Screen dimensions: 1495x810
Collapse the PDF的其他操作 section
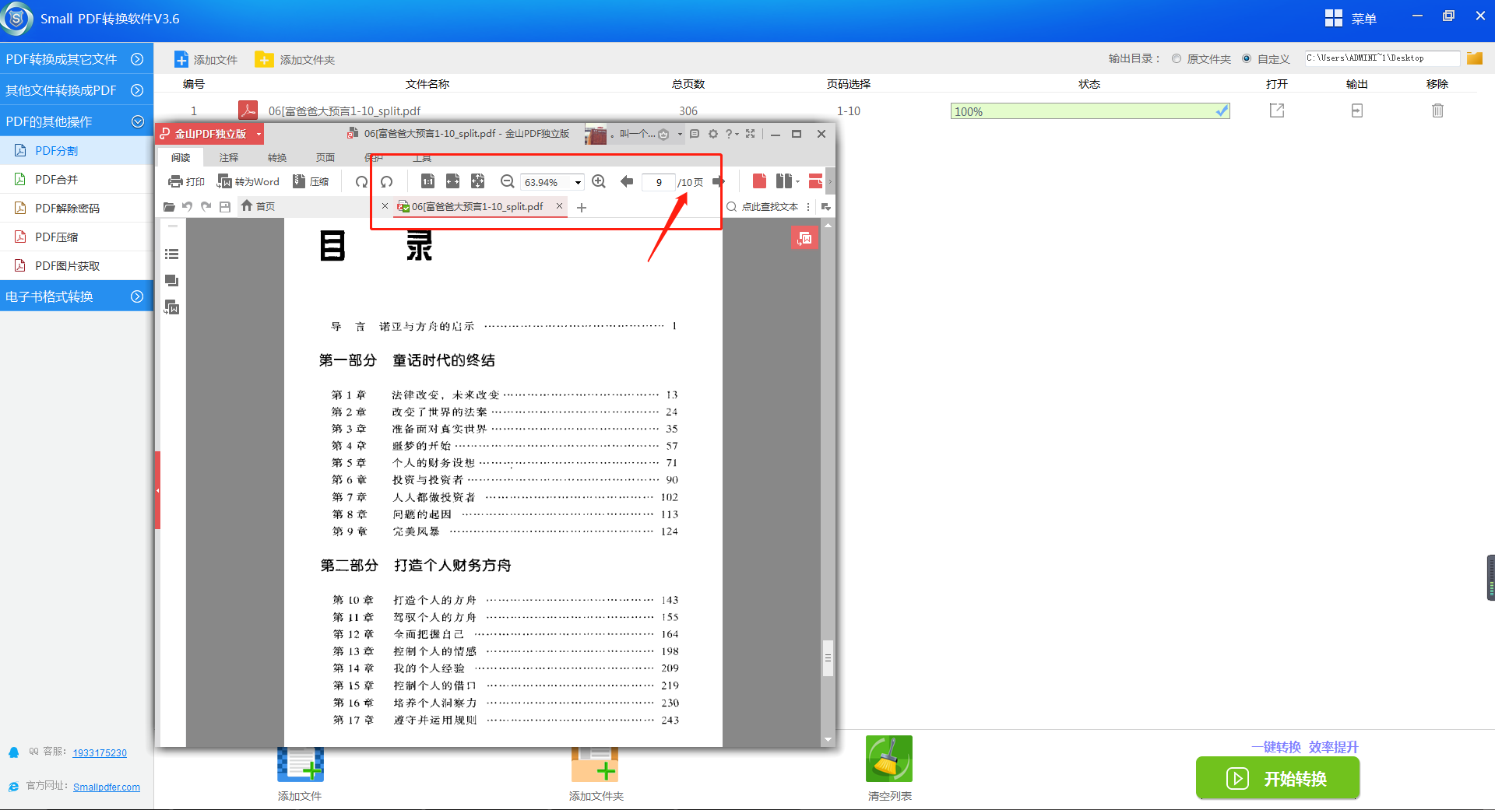(x=76, y=121)
